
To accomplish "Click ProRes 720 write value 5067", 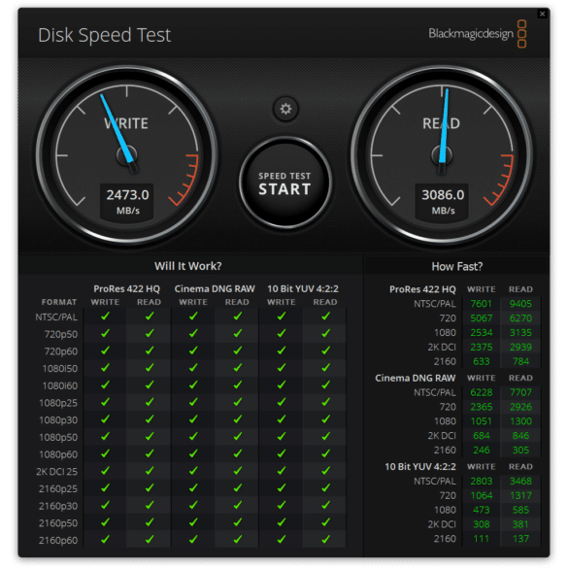I will (x=481, y=318).
